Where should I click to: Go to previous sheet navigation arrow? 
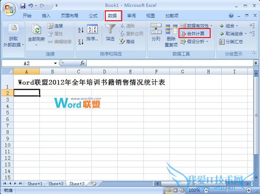pyautogui.click(x=10, y=184)
